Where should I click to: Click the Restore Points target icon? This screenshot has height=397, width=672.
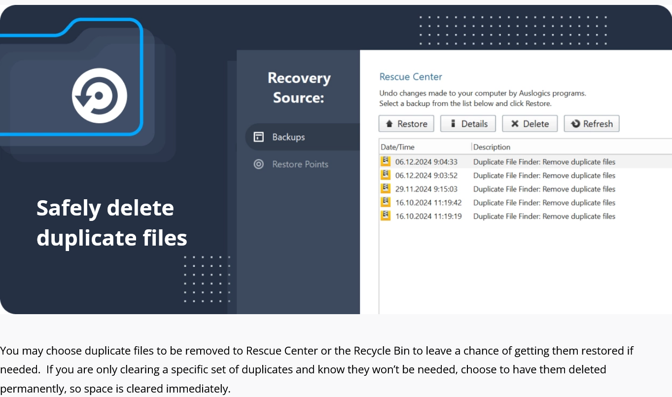pyautogui.click(x=258, y=164)
